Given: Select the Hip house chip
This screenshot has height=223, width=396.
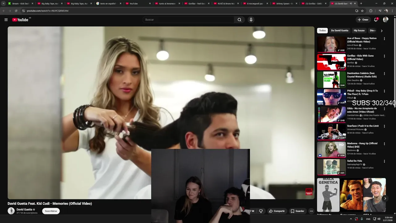Looking at the screenshot, I should coord(359,30).
